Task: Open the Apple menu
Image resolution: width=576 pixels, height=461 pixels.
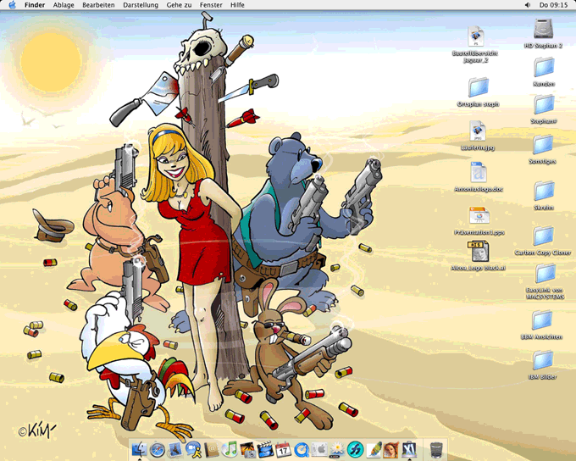Action: (x=12, y=5)
